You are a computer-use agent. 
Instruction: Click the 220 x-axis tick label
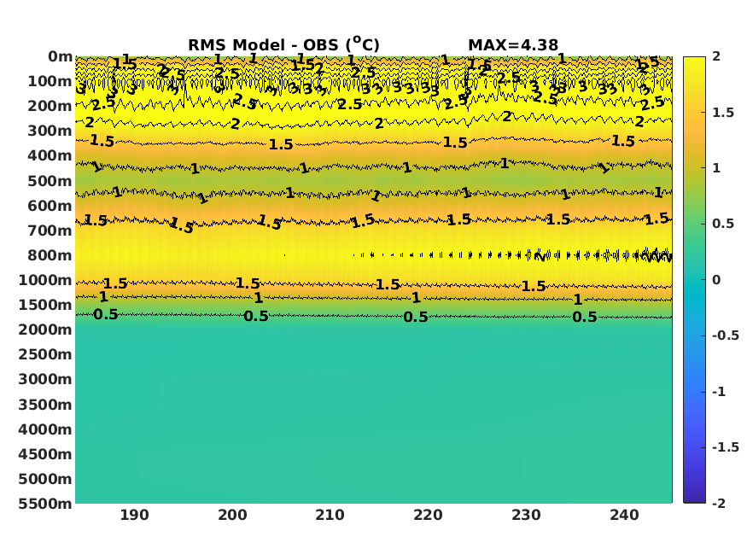(x=429, y=516)
